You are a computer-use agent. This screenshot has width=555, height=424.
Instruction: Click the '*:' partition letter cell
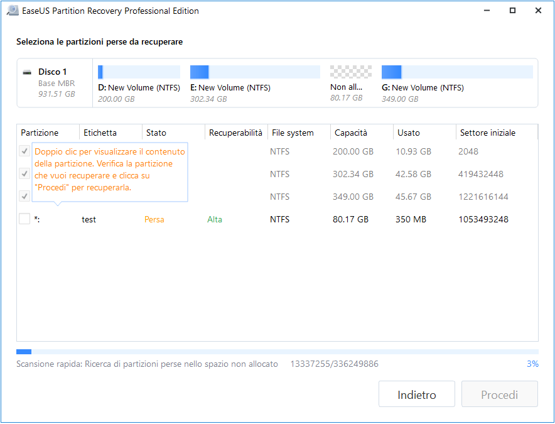[37, 219]
